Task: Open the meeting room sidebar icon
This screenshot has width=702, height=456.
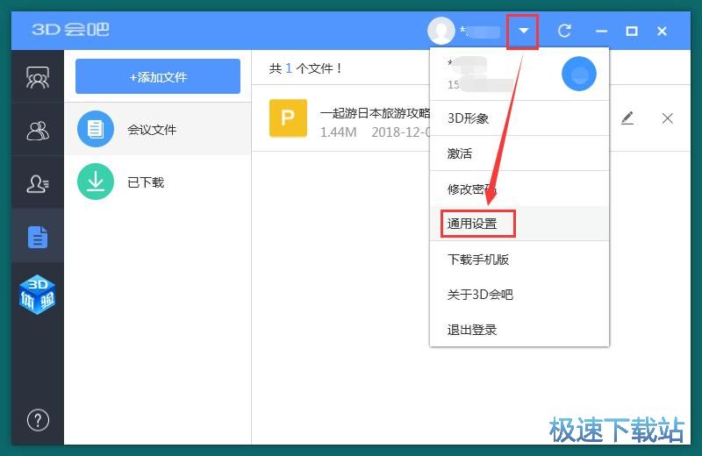Action: [38, 78]
